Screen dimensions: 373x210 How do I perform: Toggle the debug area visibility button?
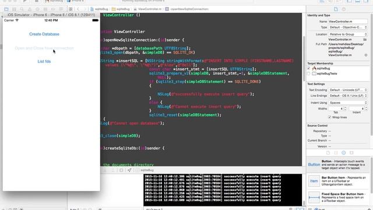(358, 1)
